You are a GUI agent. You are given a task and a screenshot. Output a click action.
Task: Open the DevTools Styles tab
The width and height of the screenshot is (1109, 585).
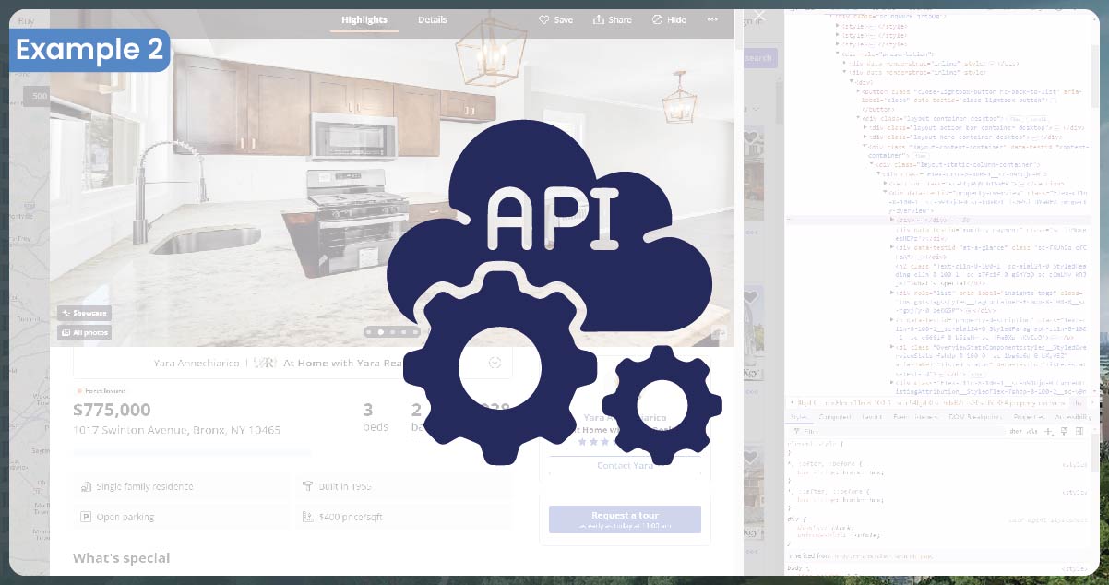(x=800, y=417)
